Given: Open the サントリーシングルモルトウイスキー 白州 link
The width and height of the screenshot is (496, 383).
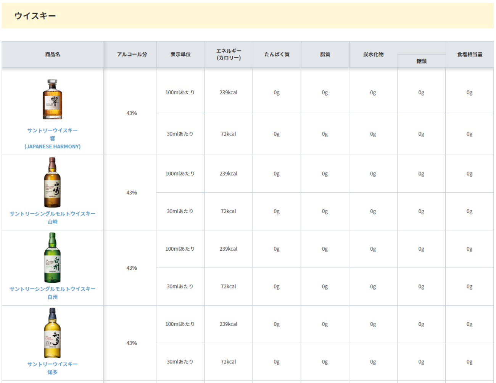Looking at the screenshot, I should pyautogui.click(x=53, y=293).
